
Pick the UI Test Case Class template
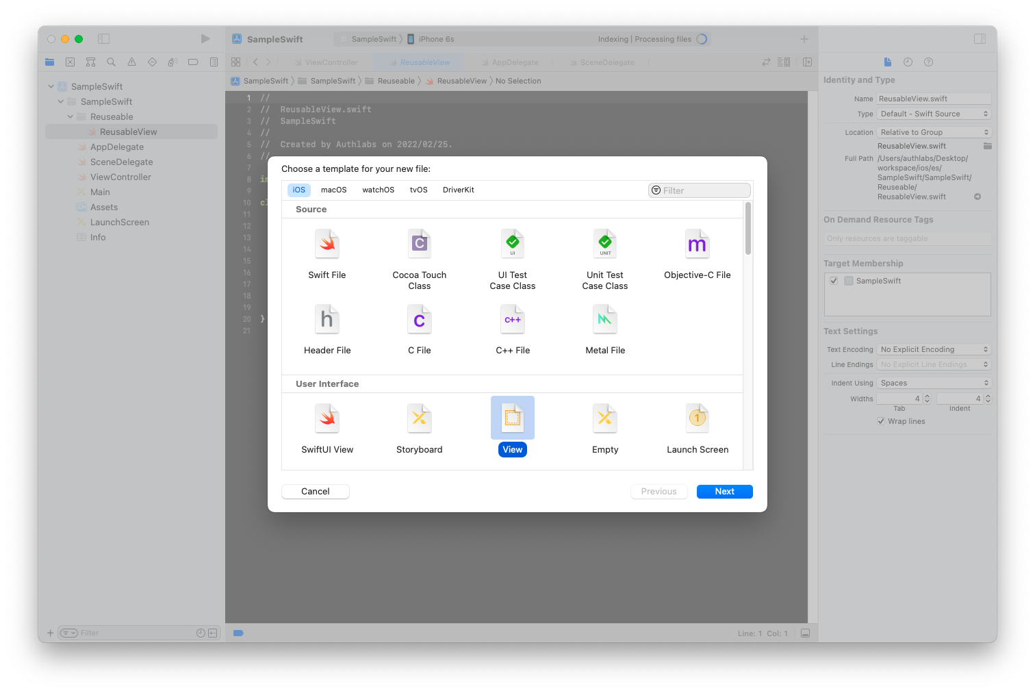(x=513, y=260)
